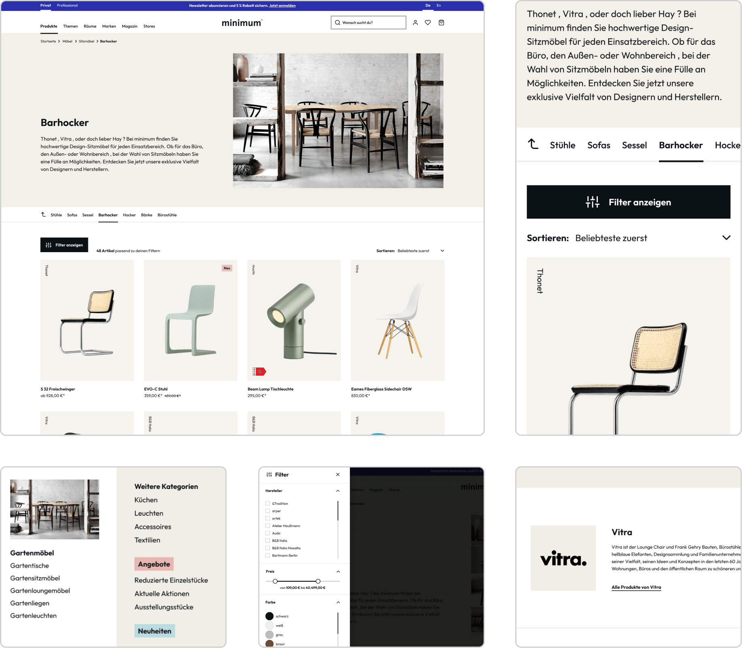Viewport: 742px width, 648px height.
Task: Click the vitra logo tile
Action: [563, 558]
